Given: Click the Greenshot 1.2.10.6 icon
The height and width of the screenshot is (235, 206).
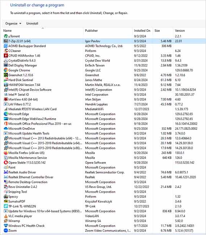Looking at the screenshot, I should point(6,75).
